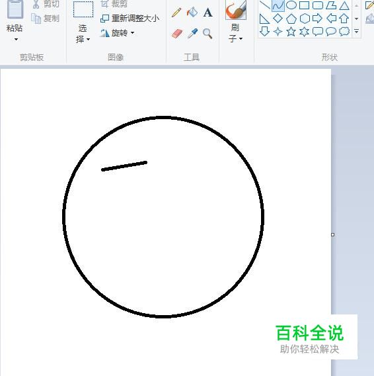Image resolution: width=374 pixels, height=376 pixels.
Task: Select the Curve shape tool
Action: (278, 5)
